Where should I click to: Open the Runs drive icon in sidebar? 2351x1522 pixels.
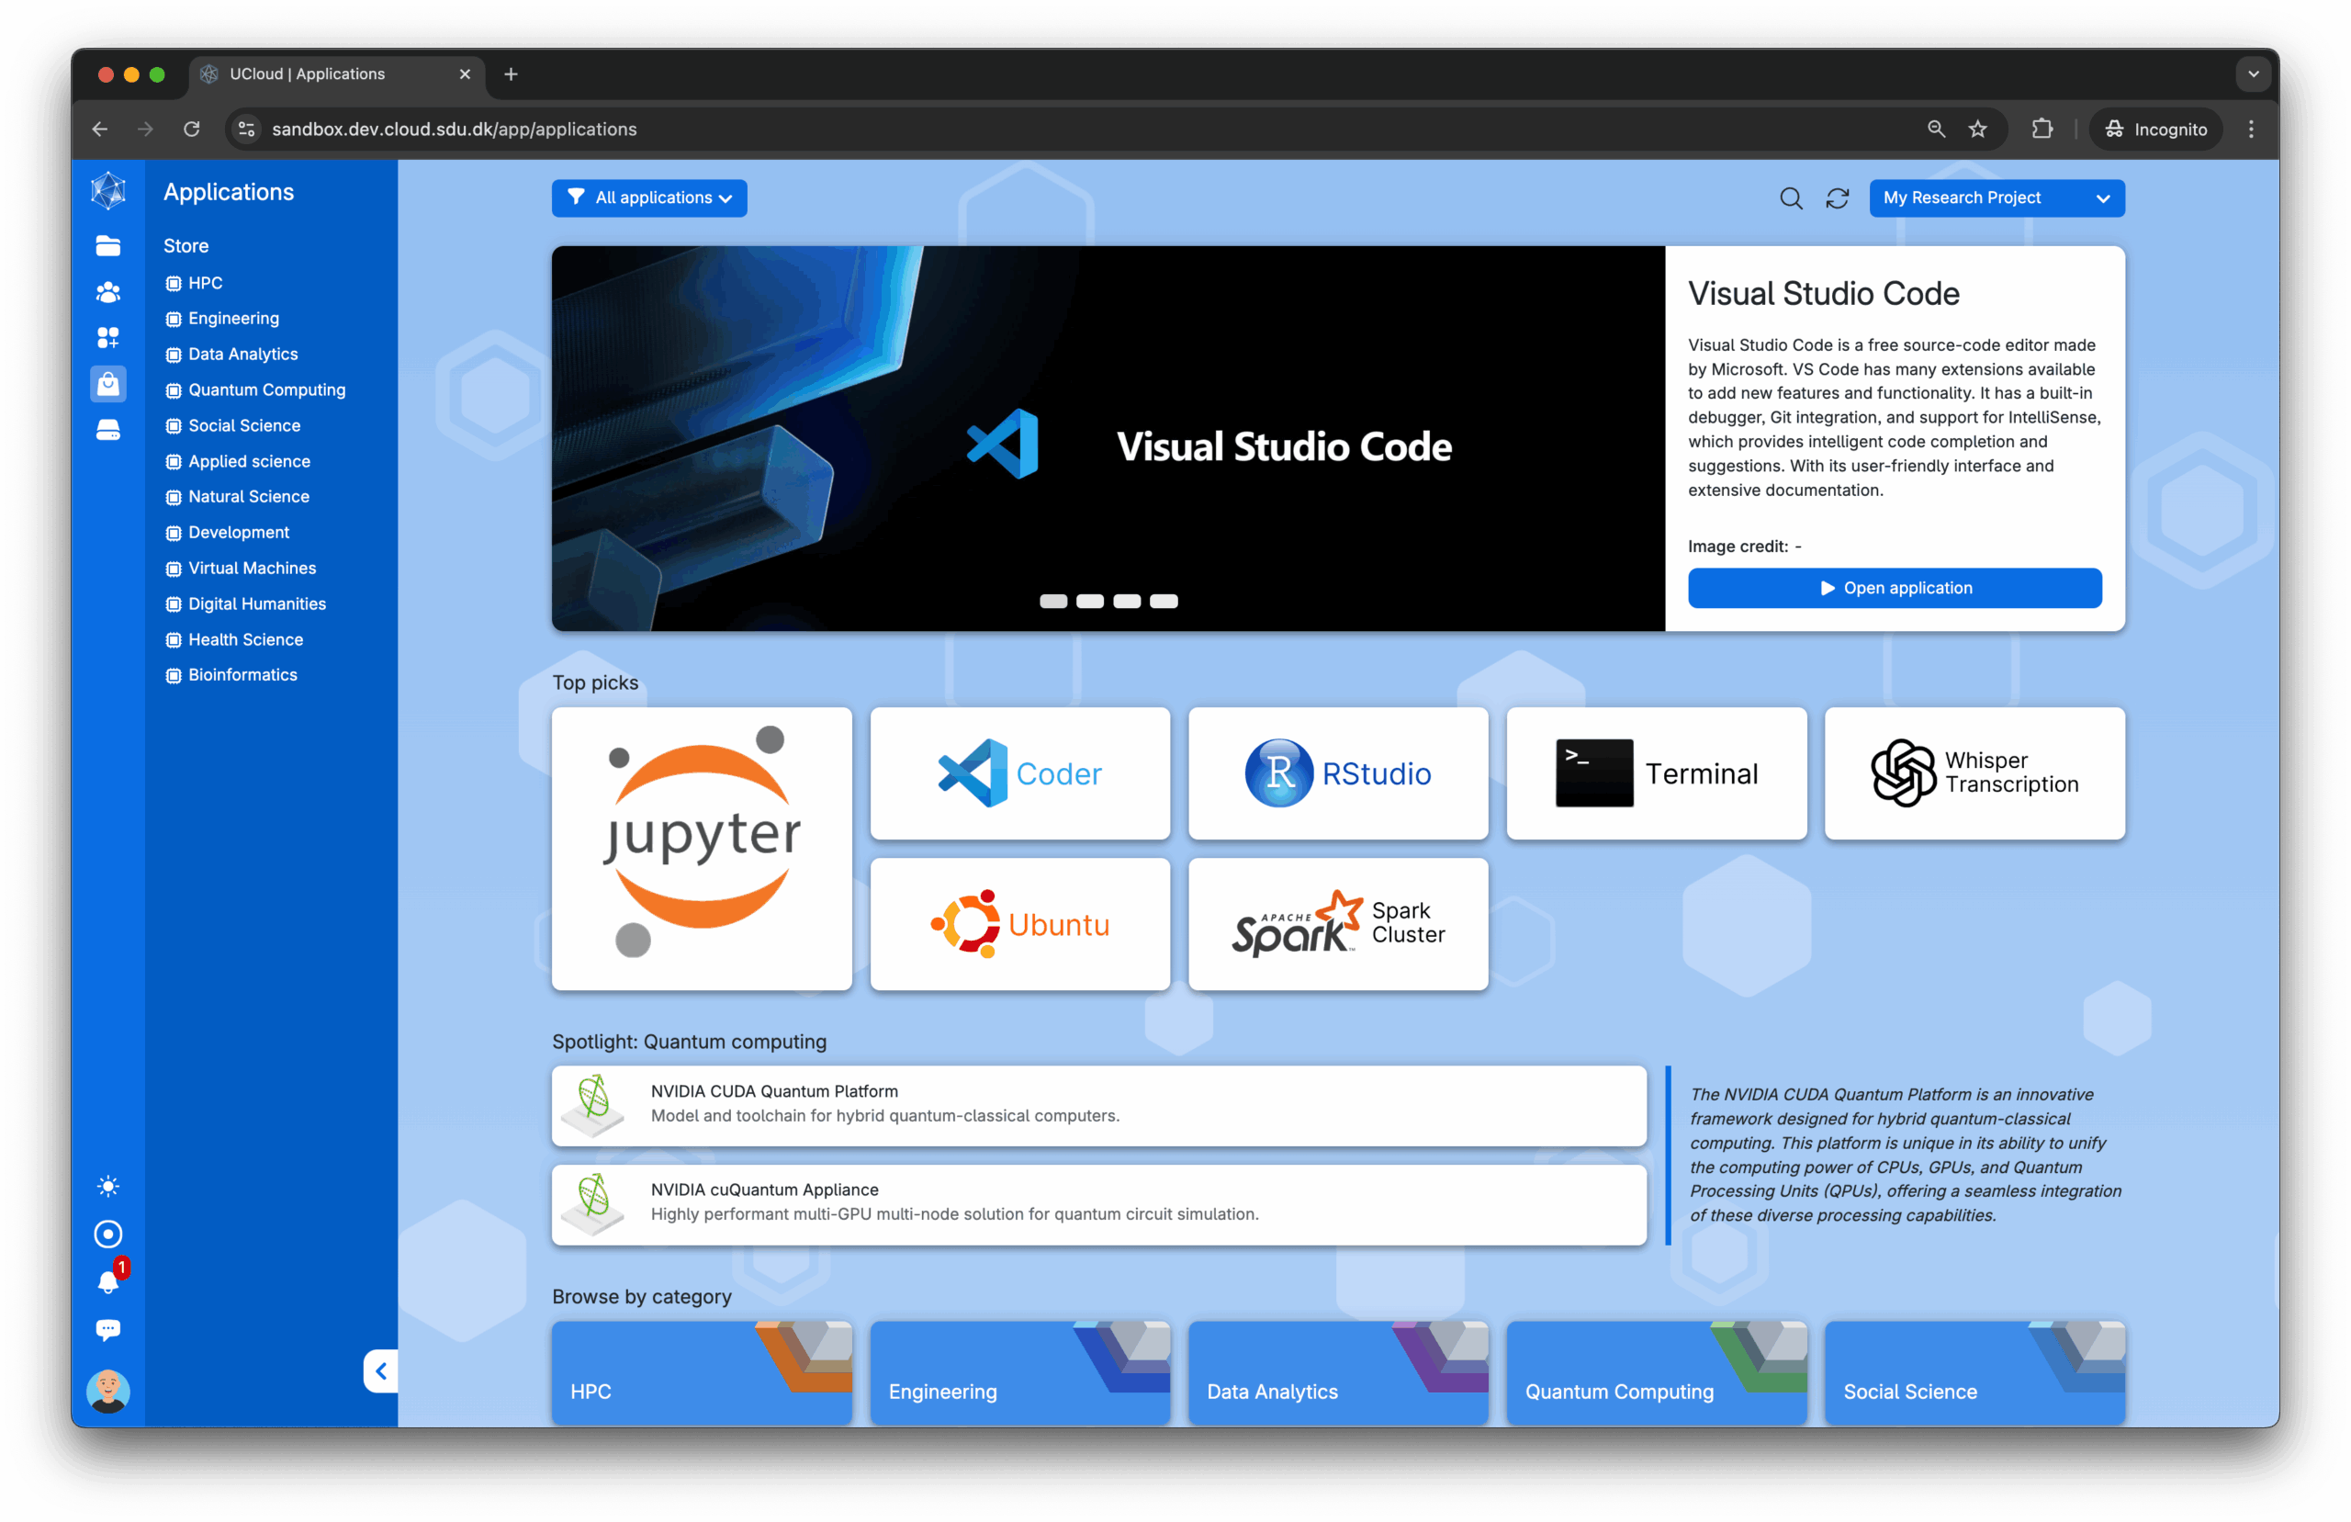pos(107,430)
